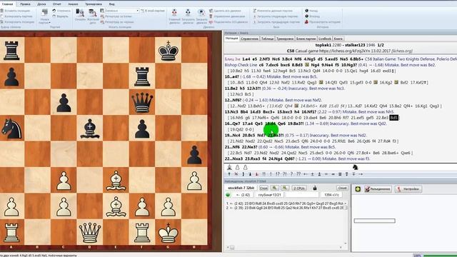Viewport: 457px width, 257px height.
Task: Click the engine panel horizontal scrollbar
Action: (285, 248)
